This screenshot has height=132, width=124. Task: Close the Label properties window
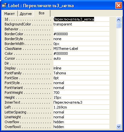coord(118,5)
